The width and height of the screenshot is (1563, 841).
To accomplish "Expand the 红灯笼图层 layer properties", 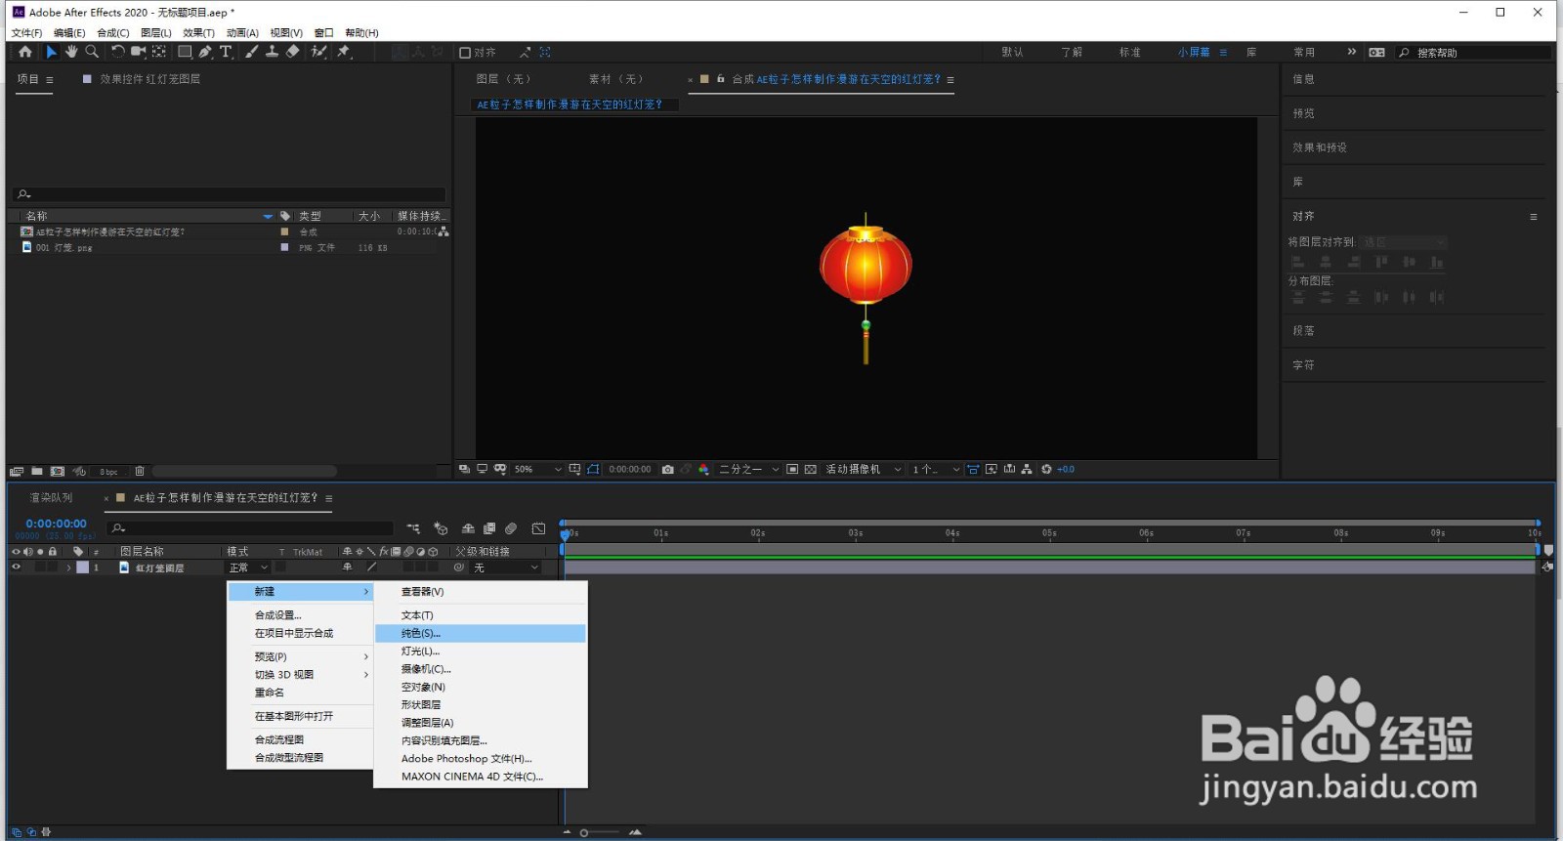I will coord(68,568).
